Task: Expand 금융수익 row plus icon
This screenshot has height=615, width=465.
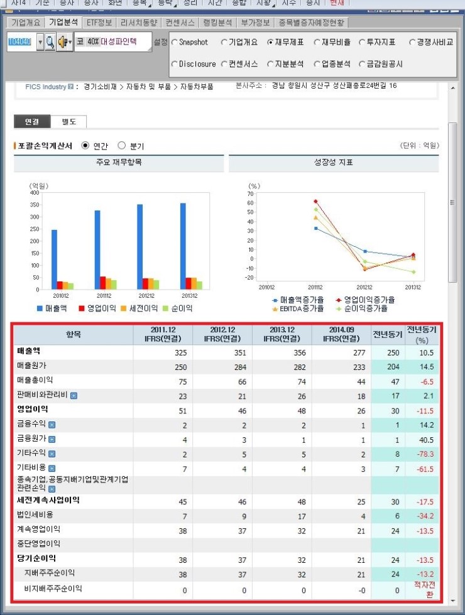Action: [52, 425]
